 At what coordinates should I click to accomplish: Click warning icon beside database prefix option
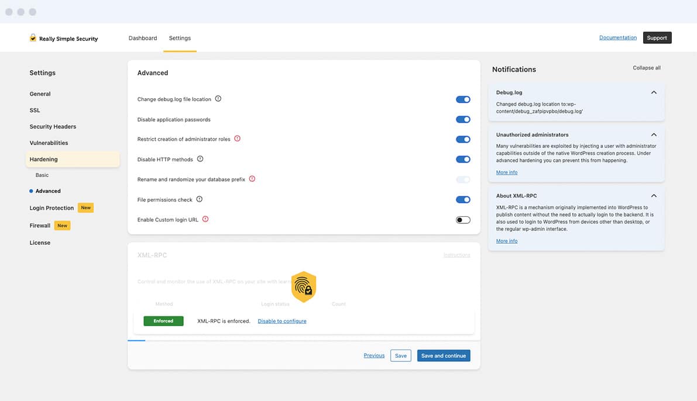pos(252,179)
